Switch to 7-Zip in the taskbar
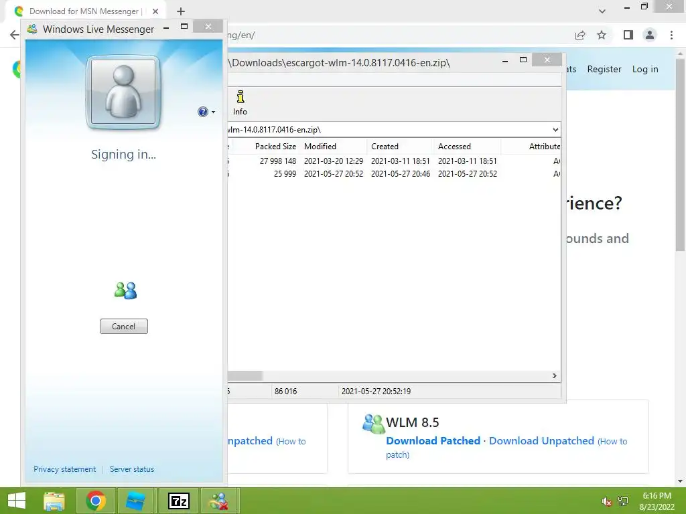686x514 pixels. click(x=178, y=501)
